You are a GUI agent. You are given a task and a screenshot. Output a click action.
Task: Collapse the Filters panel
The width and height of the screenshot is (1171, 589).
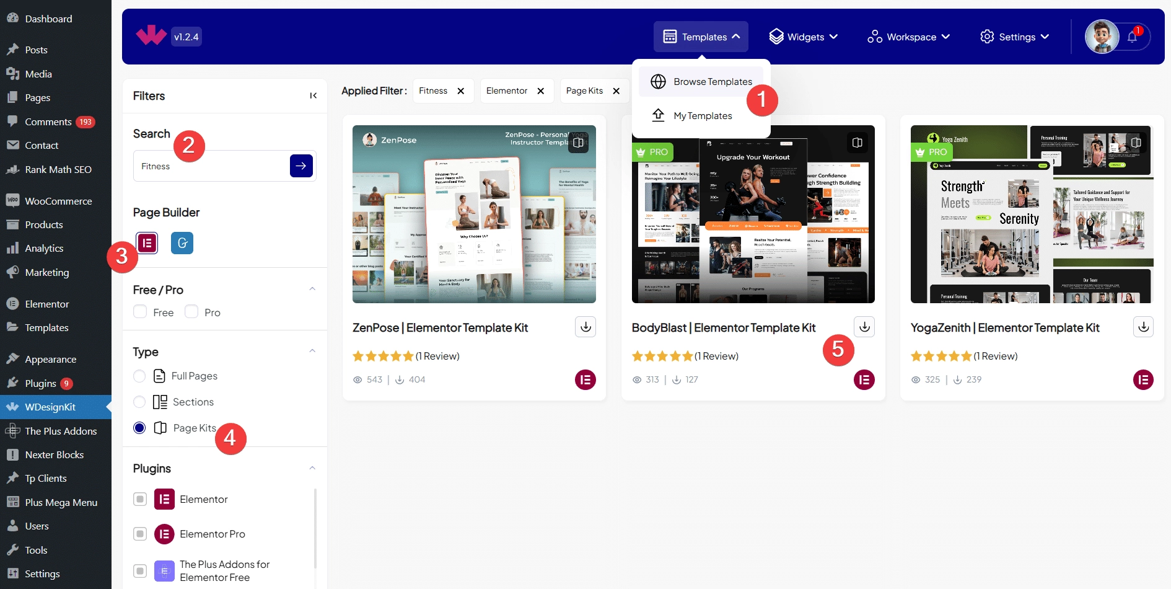[x=313, y=95]
